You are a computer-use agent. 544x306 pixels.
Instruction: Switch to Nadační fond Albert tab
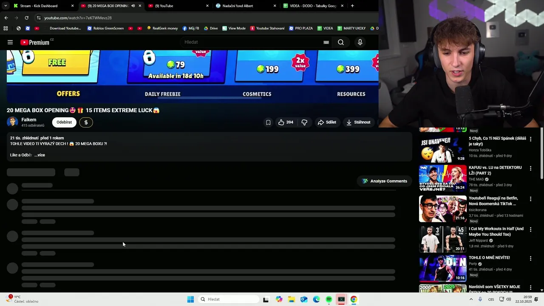pos(246,6)
